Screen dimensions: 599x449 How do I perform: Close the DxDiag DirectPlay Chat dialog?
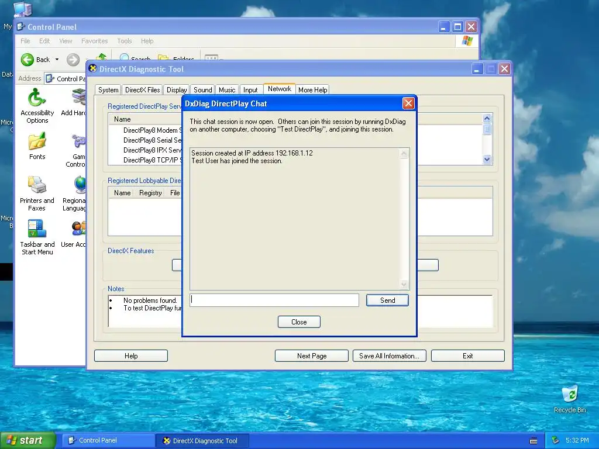[408, 103]
